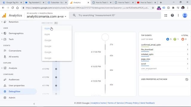Open the Extensions puzzle icon

point(173,8)
